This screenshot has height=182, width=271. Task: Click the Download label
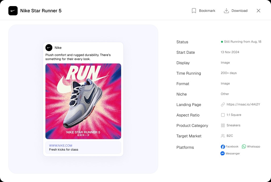pos(239,11)
